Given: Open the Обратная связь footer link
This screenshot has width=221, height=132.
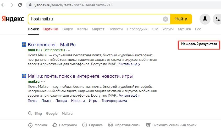Looking at the screenshot, I should point(128,125).
